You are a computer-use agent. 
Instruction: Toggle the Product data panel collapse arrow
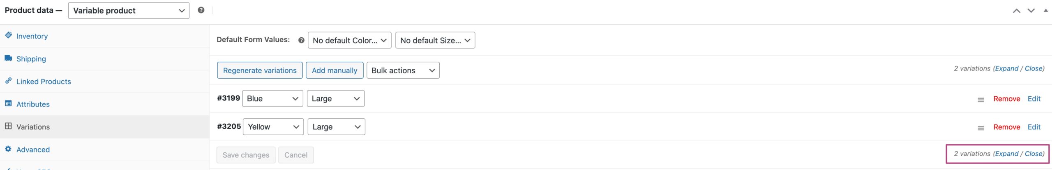point(1045,11)
